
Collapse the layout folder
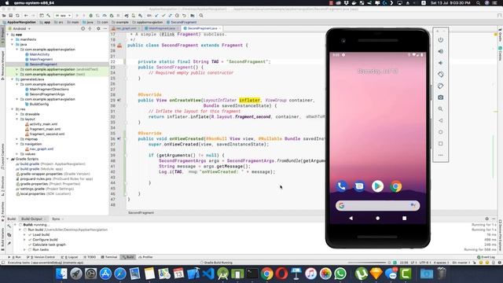coord(17,119)
